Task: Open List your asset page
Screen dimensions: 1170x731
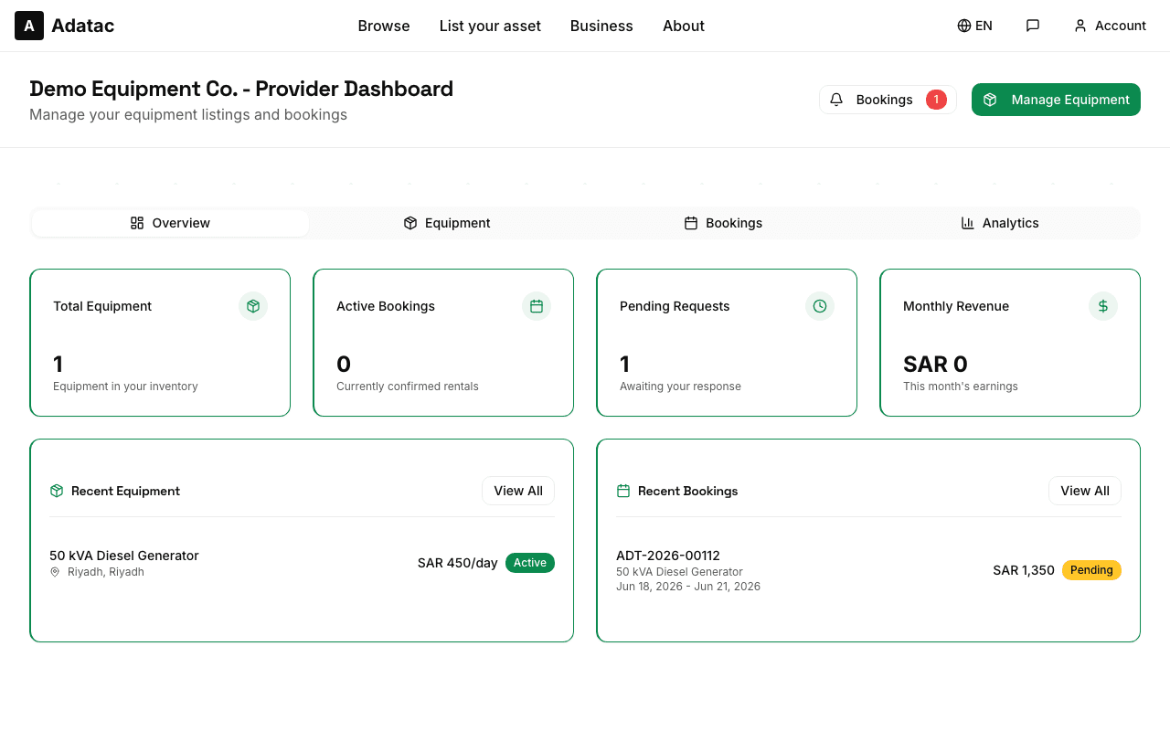Action: tap(490, 26)
